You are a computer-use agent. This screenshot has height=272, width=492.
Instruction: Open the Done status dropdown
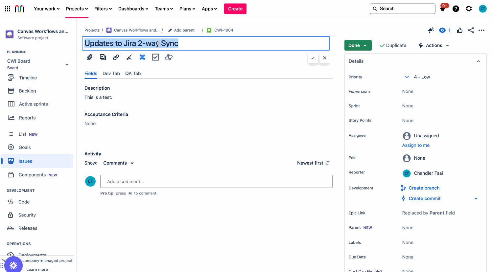point(358,45)
